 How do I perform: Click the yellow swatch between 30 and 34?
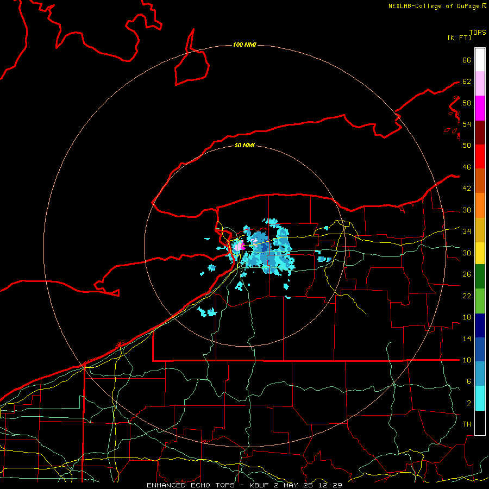click(x=480, y=253)
